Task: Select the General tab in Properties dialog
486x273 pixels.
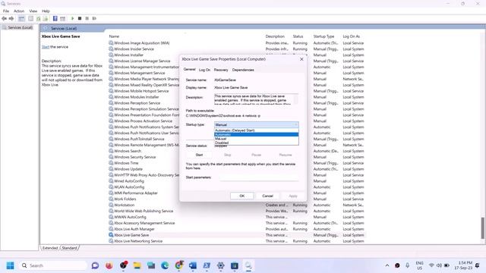Action: click(x=189, y=70)
